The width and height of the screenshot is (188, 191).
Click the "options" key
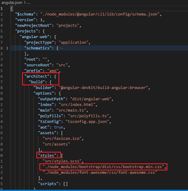[43, 93]
